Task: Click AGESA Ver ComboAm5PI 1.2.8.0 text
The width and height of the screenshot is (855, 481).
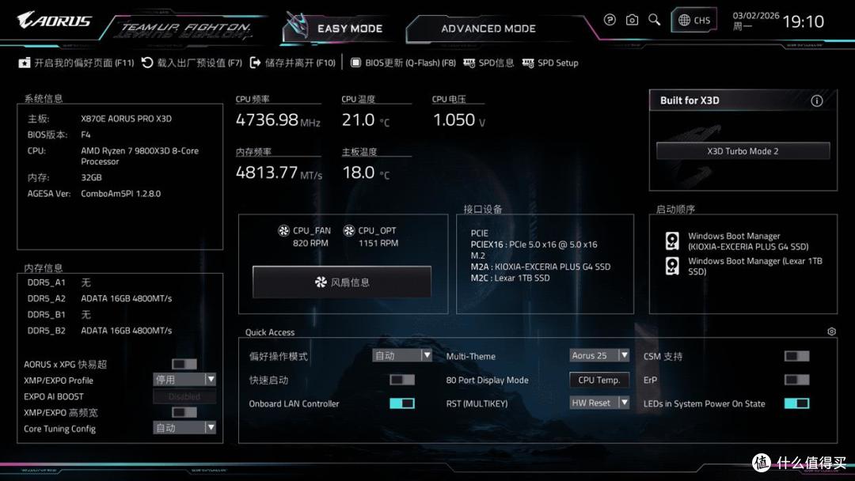Action: click(93, 193)
